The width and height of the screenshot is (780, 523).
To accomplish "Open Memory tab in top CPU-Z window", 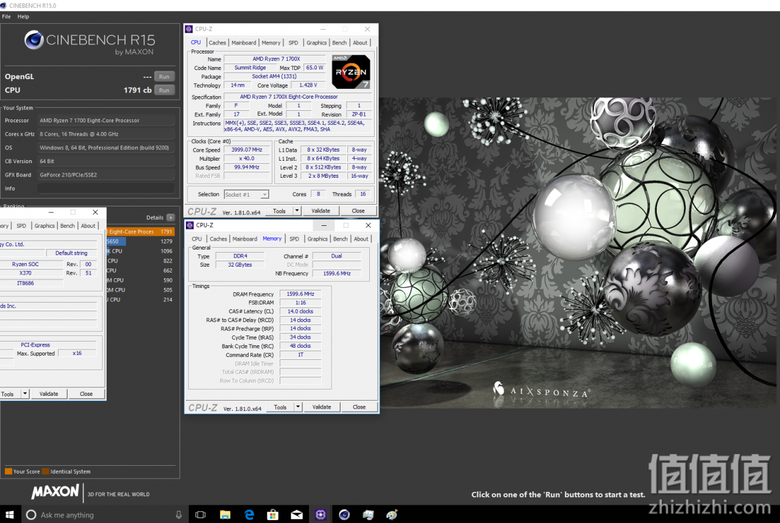I will (271, 43).
